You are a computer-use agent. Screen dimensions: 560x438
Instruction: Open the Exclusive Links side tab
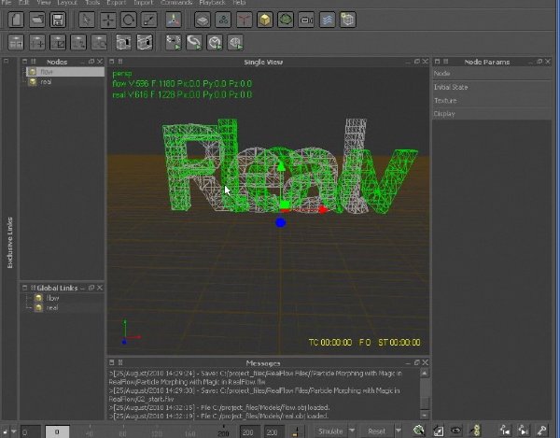[9, 243]
